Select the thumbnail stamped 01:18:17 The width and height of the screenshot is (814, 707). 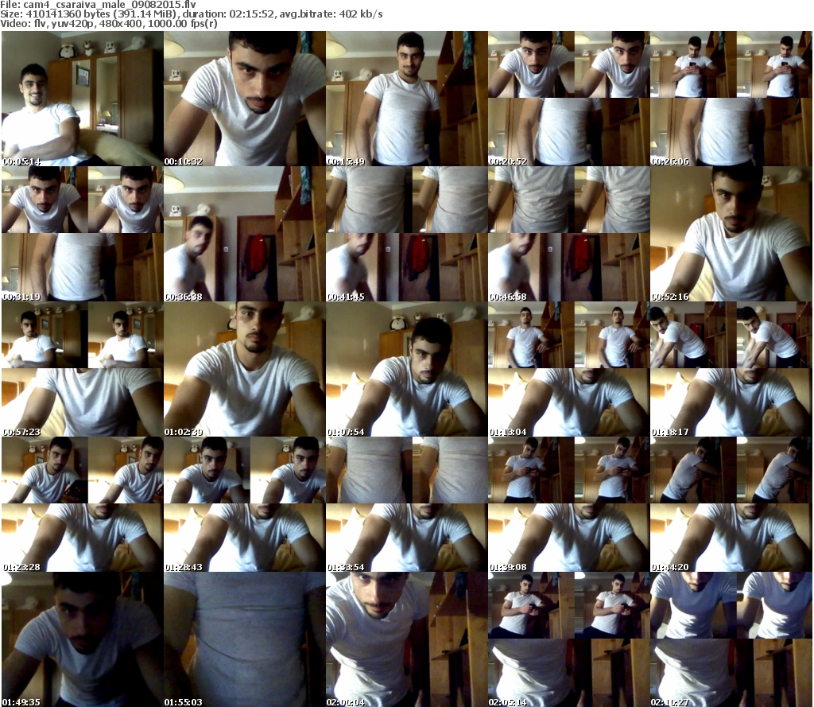coord(731,369)
